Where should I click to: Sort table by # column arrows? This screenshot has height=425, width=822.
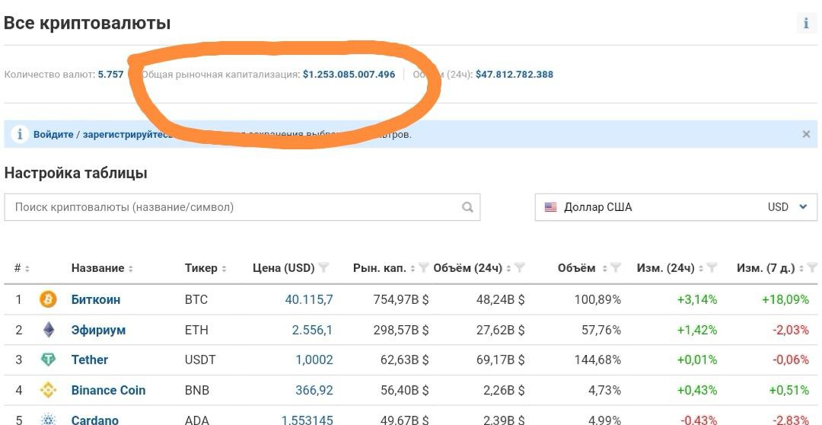click(x=27, y=269)
